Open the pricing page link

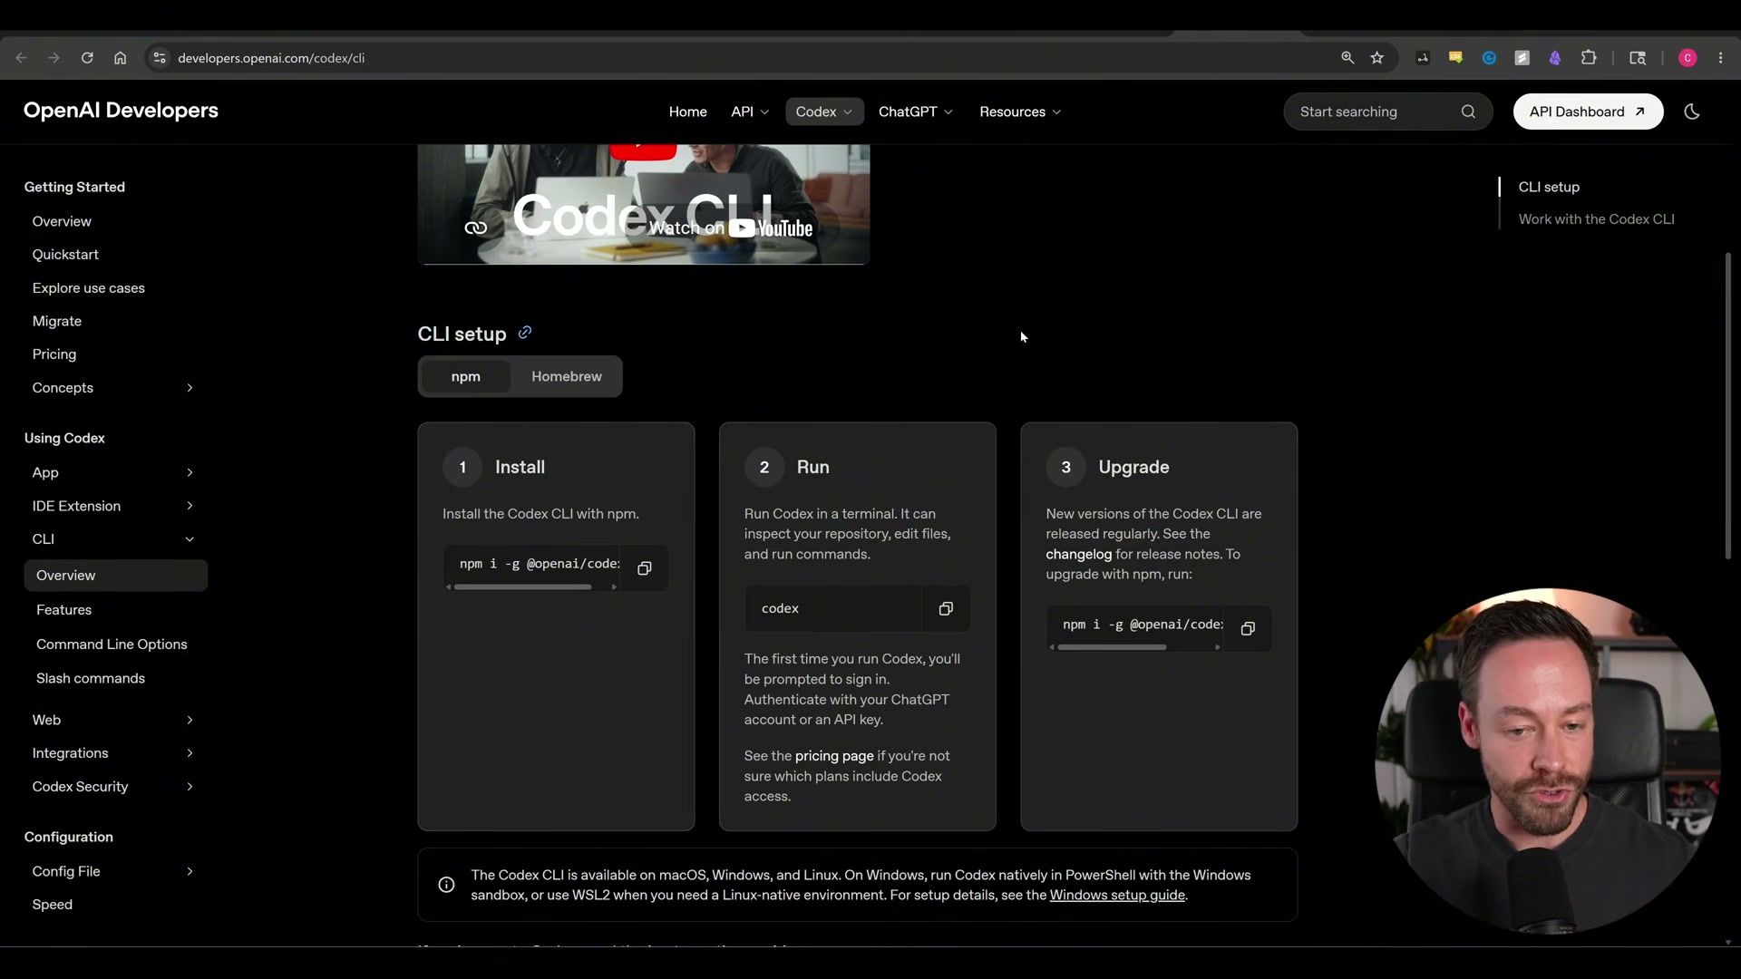click(833, 756)
